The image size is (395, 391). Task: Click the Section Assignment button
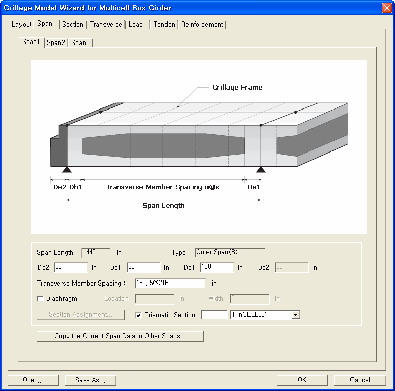(x=81, y=315)
